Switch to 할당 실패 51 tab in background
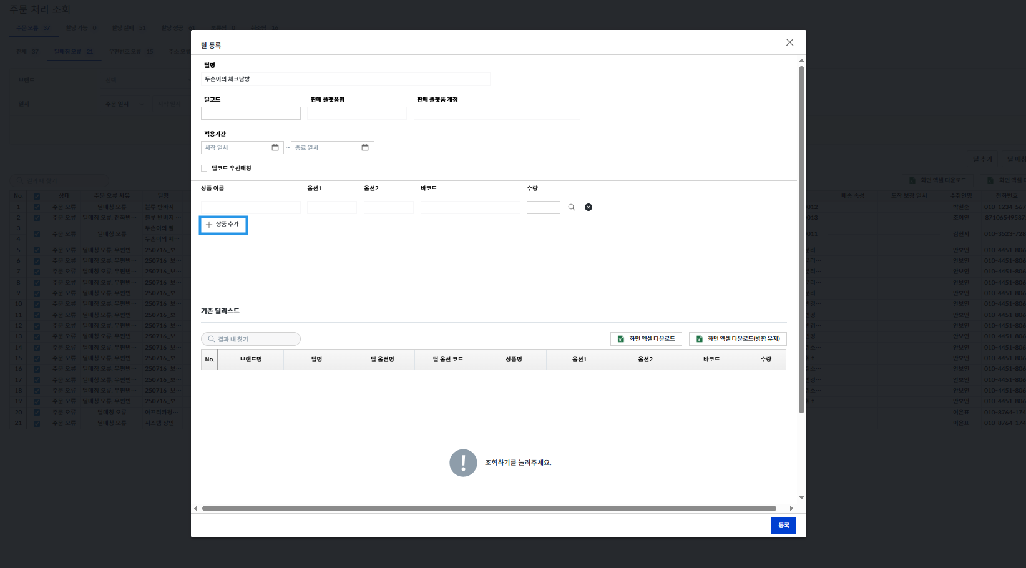1026x568 pixels. (129, 28)
